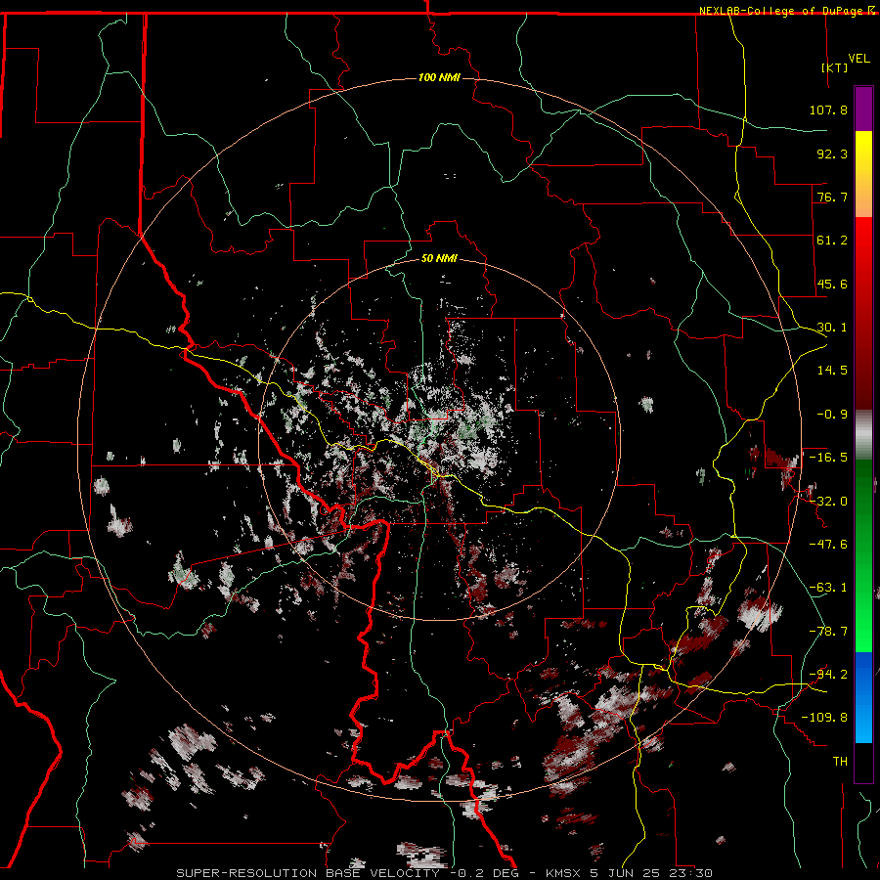Click the [KT] units label
The width and height of the screenshot is (880, 880).
[x=835, y=67]
